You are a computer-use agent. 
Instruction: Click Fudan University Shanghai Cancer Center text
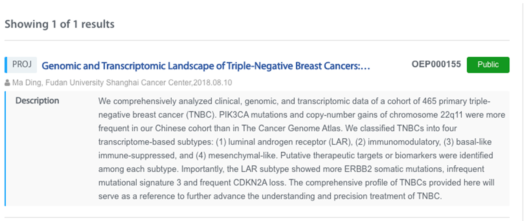(118, 83)
